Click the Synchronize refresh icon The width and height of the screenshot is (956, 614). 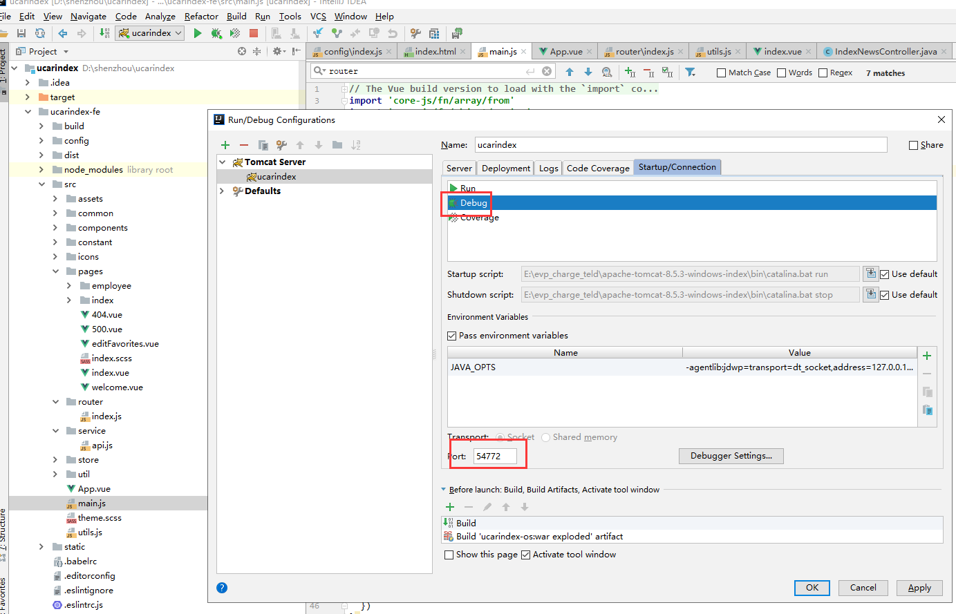(x=40, y=33)
